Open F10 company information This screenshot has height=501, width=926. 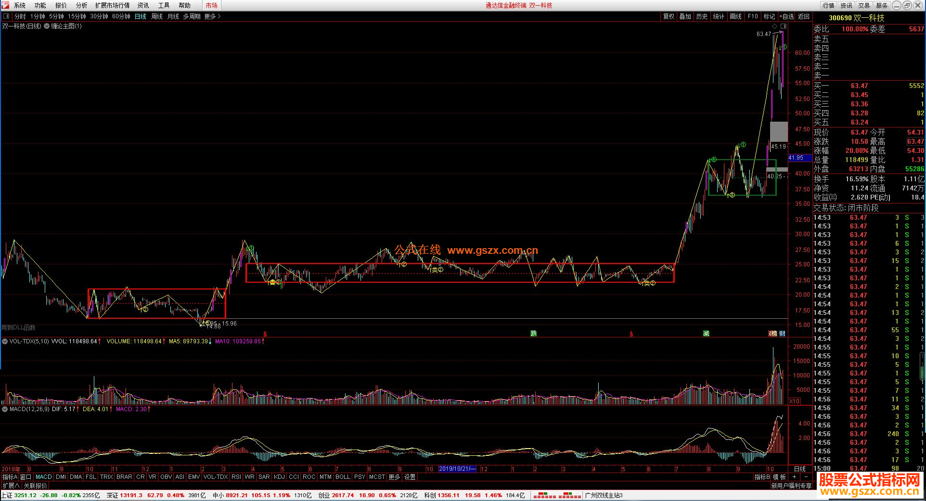753,16
